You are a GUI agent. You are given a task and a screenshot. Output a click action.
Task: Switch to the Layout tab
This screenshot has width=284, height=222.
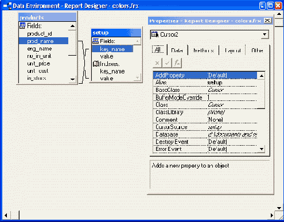point(232,50)
